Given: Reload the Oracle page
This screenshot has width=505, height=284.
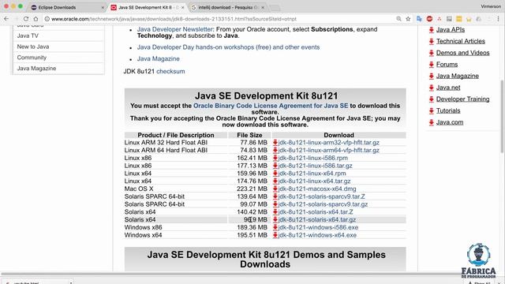Looking at the screenshot, I should 26,19.
